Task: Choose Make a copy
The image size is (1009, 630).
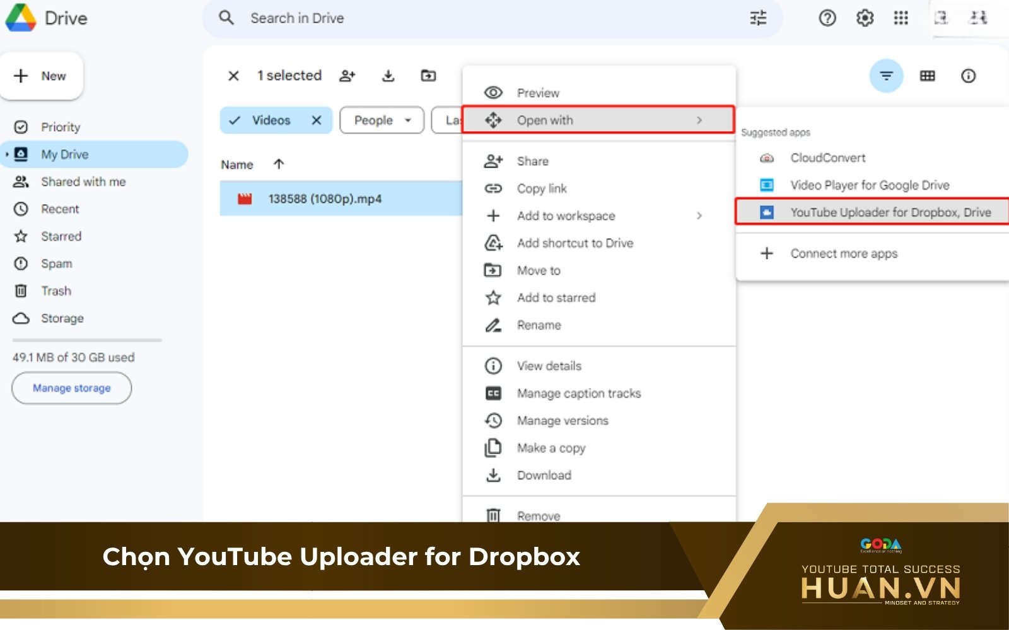Action: (599, 448)
